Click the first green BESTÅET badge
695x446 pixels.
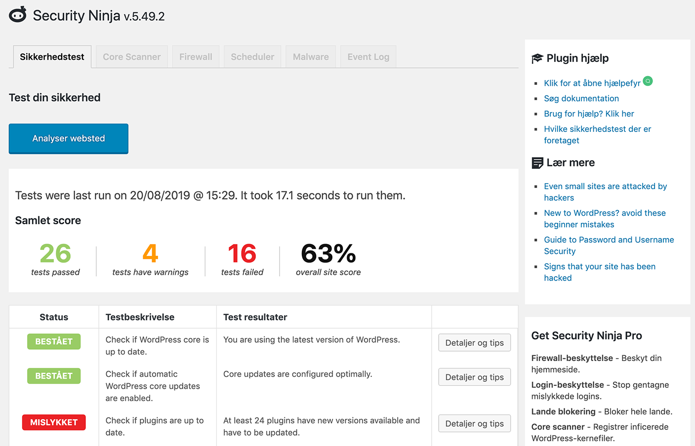point(53,341)
